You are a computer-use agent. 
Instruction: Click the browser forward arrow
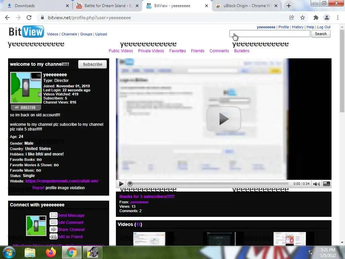18,18
